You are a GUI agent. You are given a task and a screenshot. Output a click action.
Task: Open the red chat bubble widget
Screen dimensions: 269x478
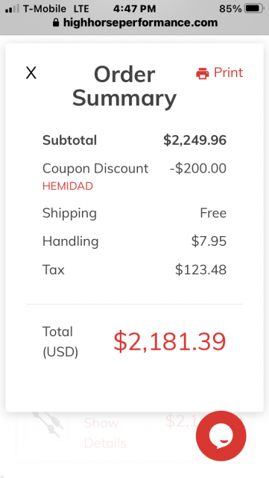(221, 435)
